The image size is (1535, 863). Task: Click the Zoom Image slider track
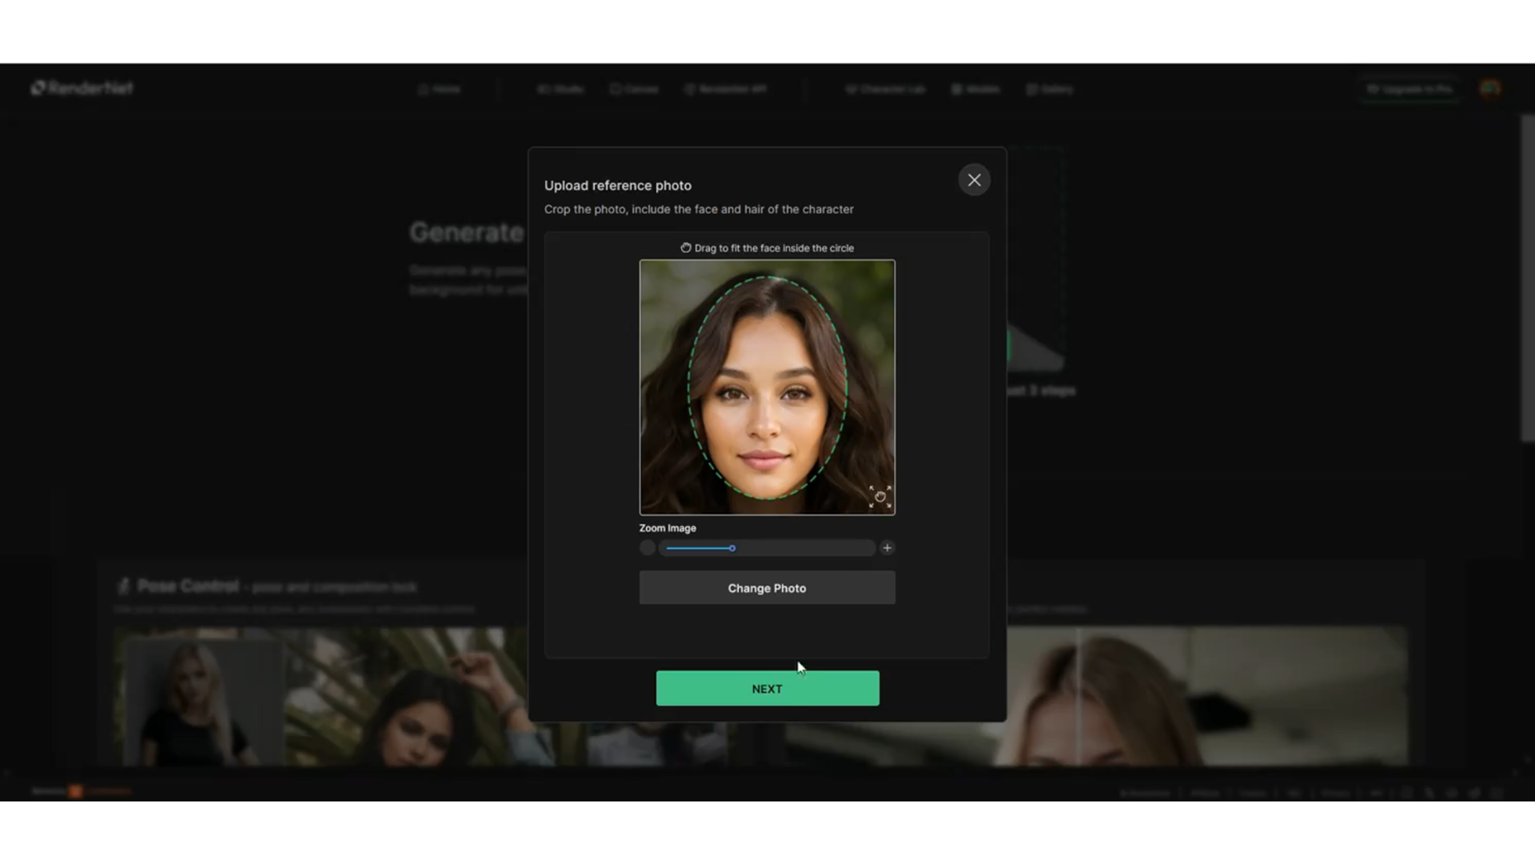767,548
